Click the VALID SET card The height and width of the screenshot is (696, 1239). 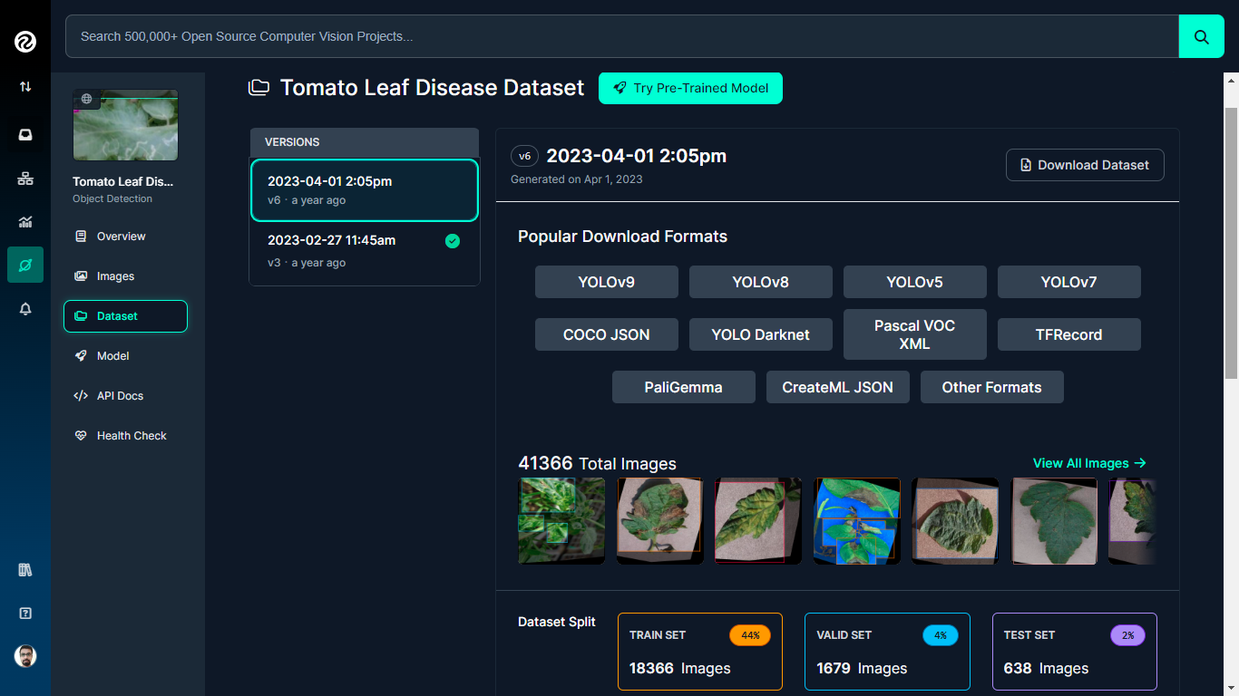(x=887, y=652)
